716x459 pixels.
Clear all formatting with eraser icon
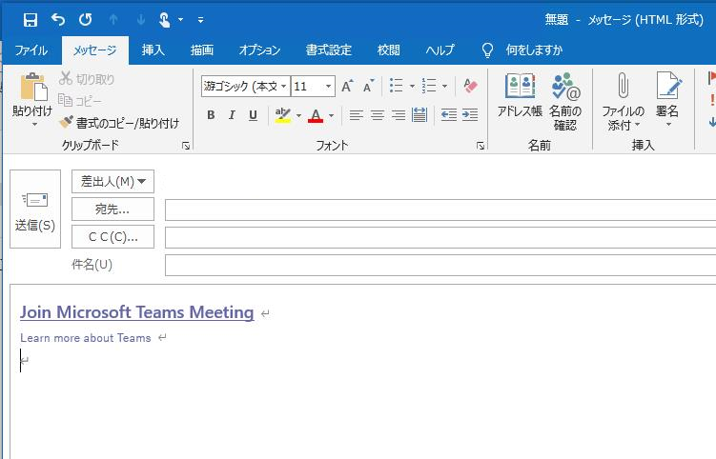click(470, 86)
